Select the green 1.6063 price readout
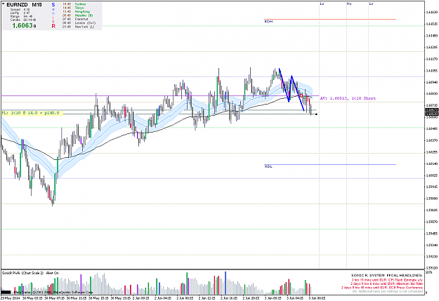Viewport: 439px width, 301px height. (22, 26)
